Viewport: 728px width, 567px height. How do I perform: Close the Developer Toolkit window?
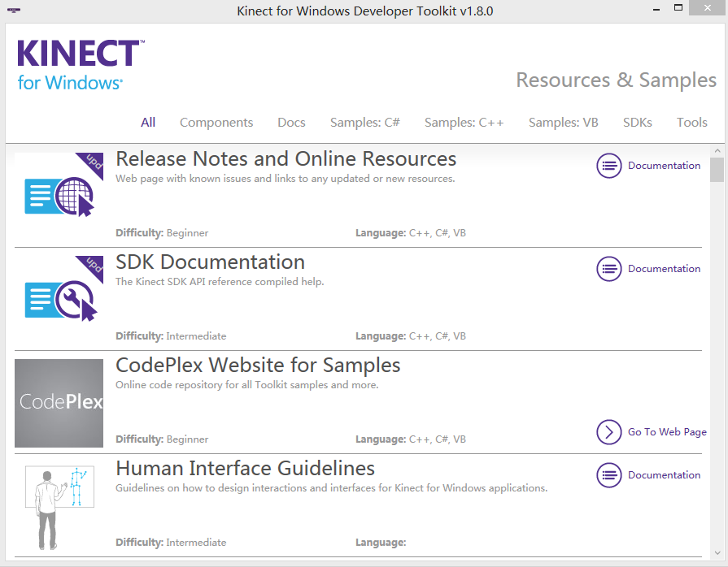click(708, 8)
